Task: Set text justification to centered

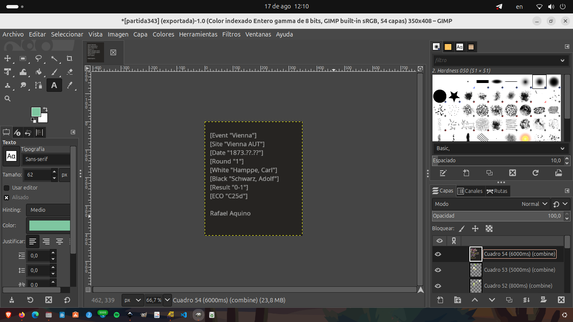Action: coord(60,241)
